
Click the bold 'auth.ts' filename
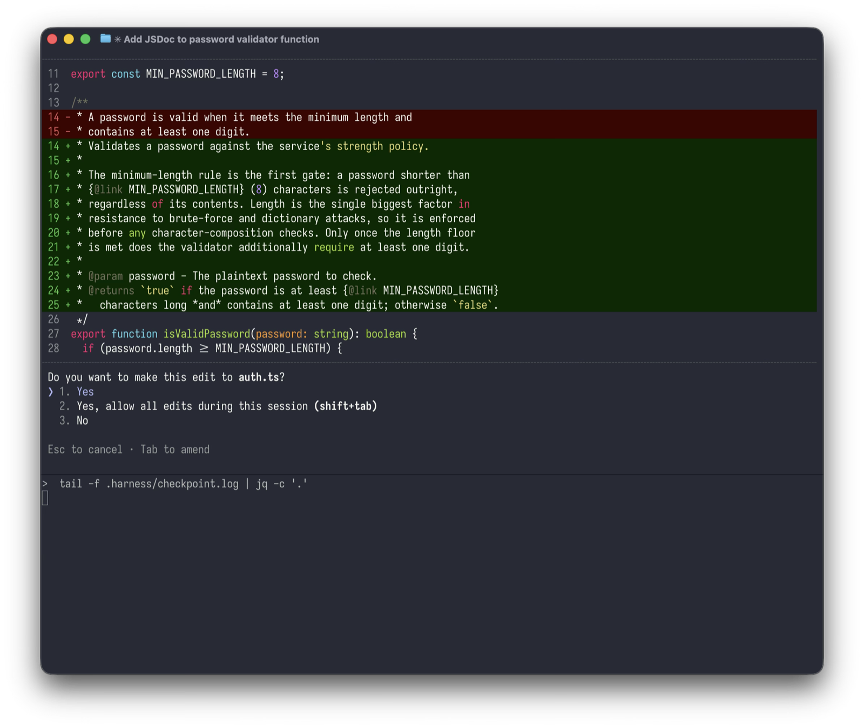pos(259,377)
